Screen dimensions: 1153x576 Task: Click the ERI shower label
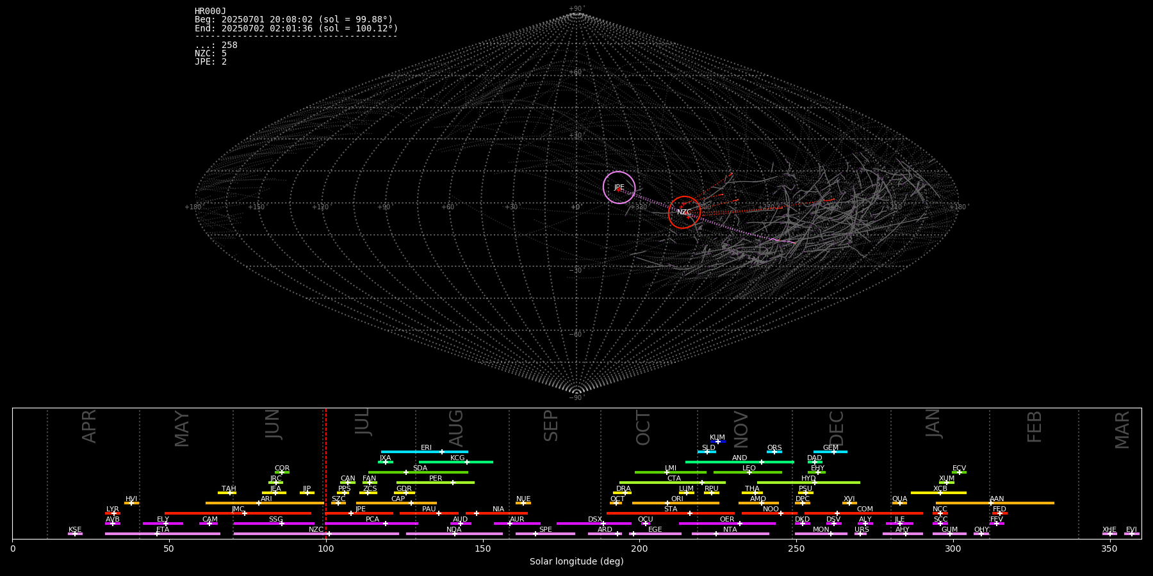[x=426, y=448]
